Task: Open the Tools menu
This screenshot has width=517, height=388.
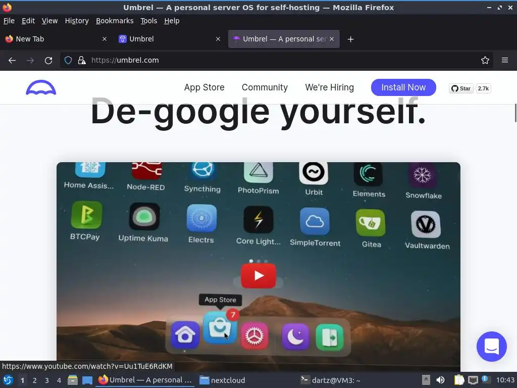Action: pyautogui.click(x=149, y=21)
